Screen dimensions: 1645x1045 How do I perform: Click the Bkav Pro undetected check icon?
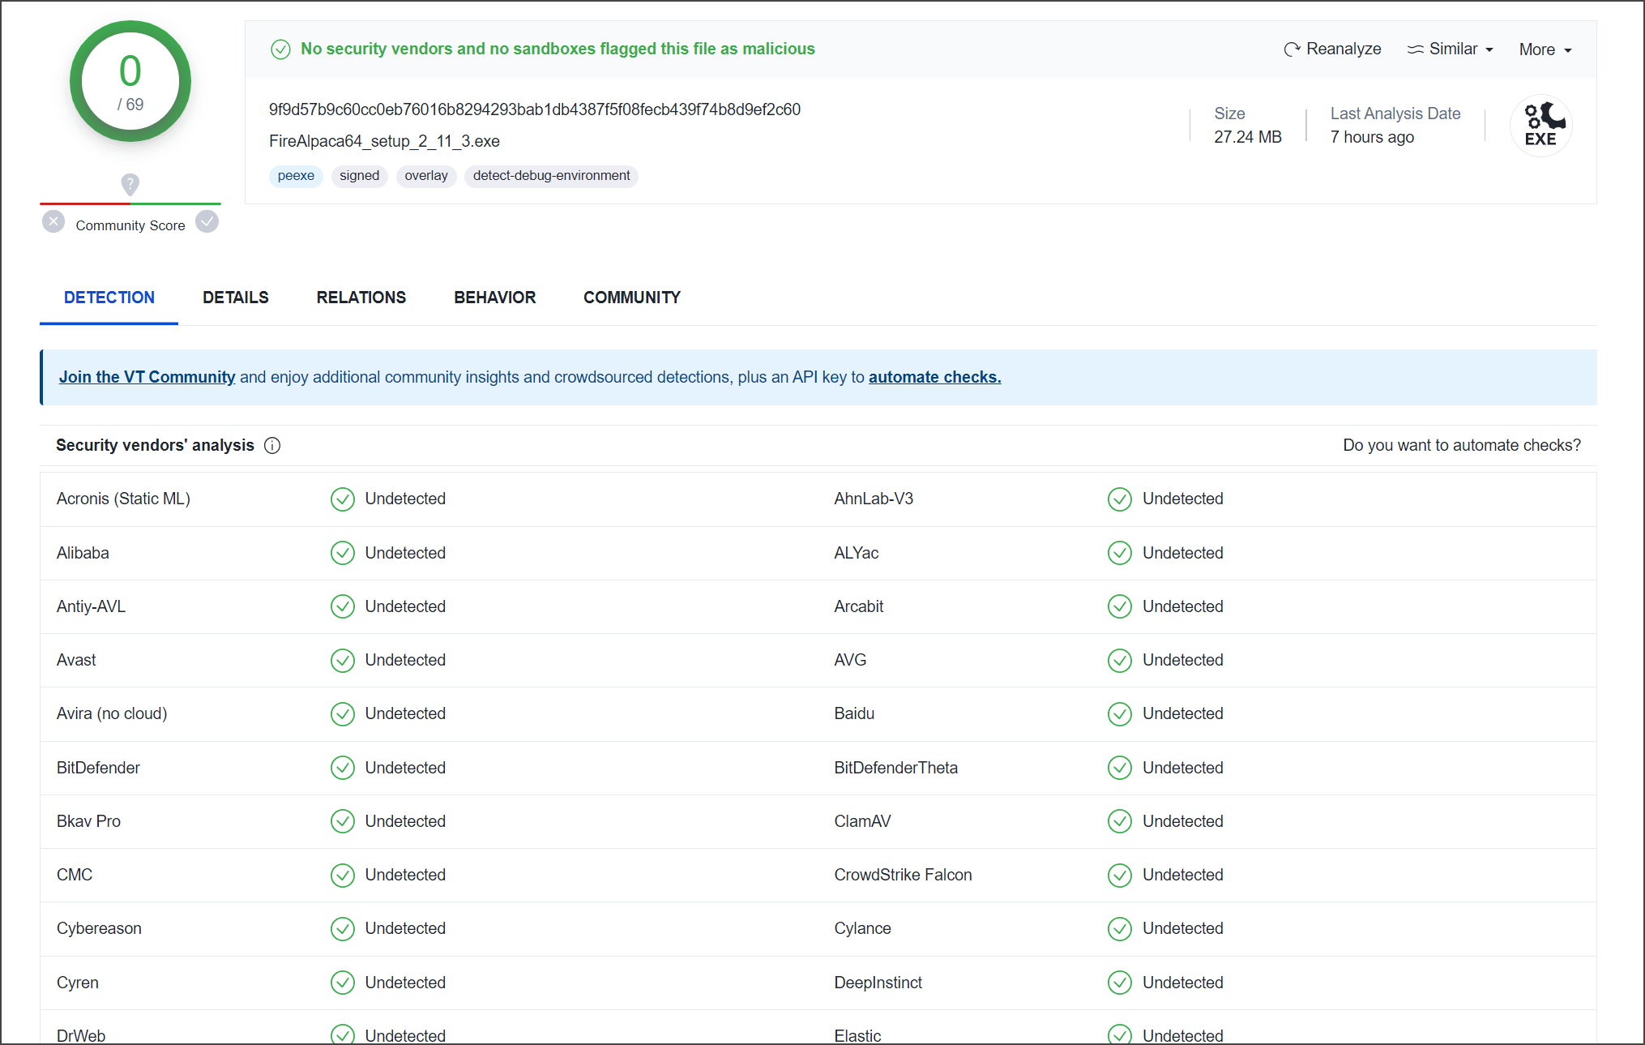(x=343, y=821)
